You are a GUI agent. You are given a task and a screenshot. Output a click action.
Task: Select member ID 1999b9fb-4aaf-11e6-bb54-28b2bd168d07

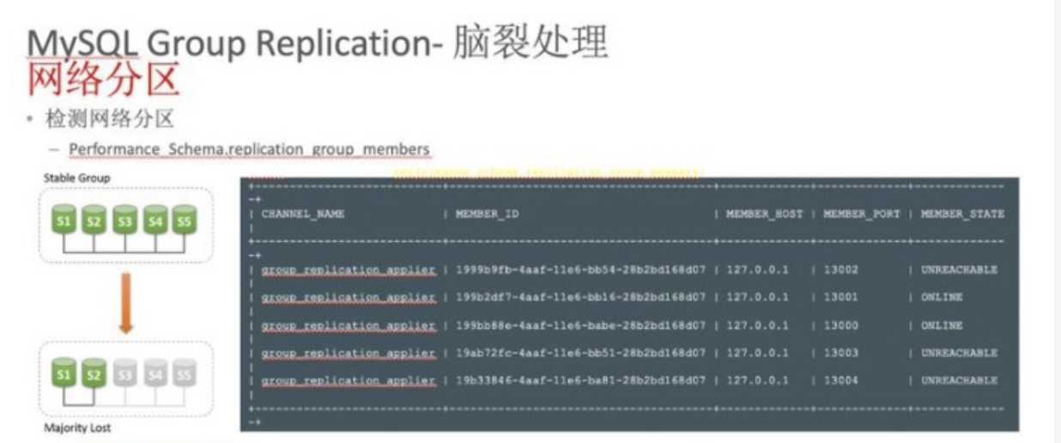point(580,270)
